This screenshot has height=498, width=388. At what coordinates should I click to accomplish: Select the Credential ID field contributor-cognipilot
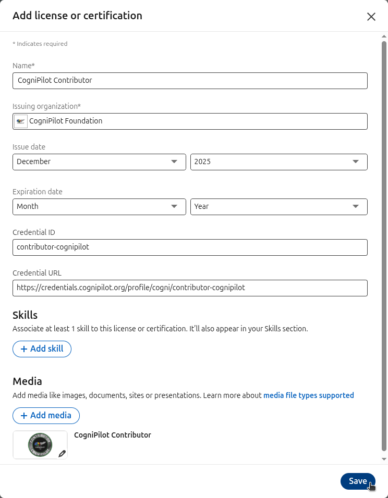coord(190,247)
